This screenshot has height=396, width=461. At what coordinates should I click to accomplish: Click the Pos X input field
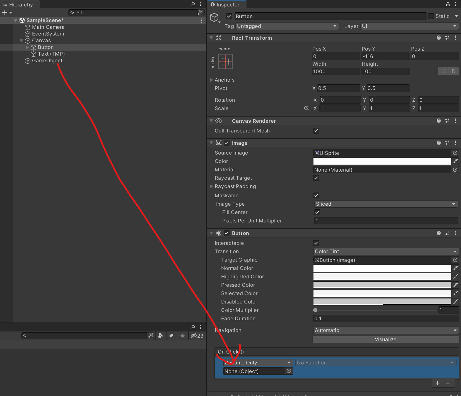335,56
